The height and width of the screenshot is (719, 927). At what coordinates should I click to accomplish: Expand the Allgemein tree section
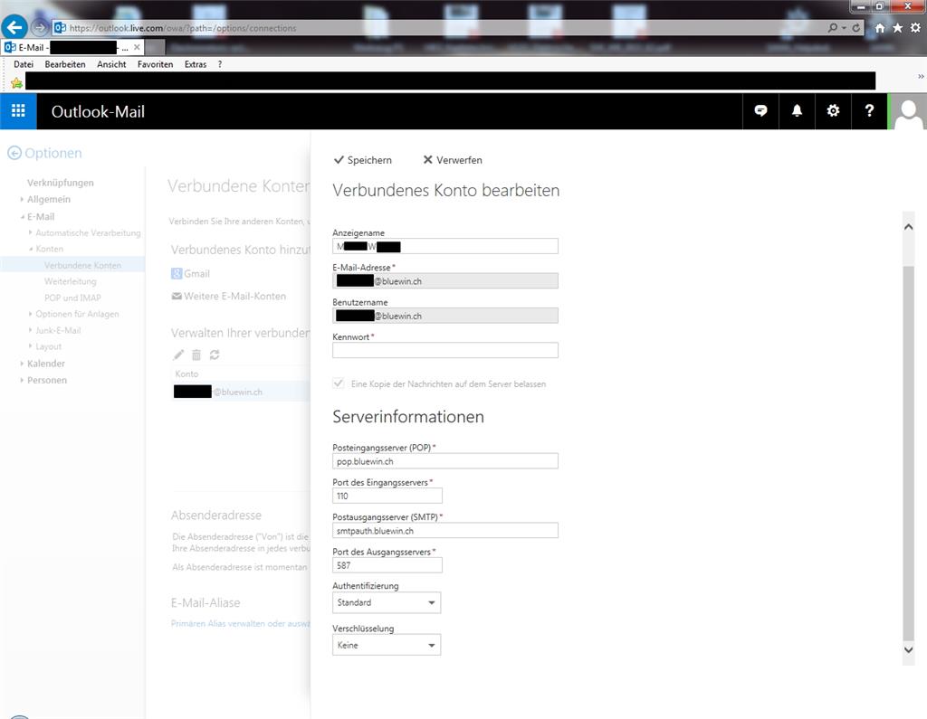pos(22,199)
